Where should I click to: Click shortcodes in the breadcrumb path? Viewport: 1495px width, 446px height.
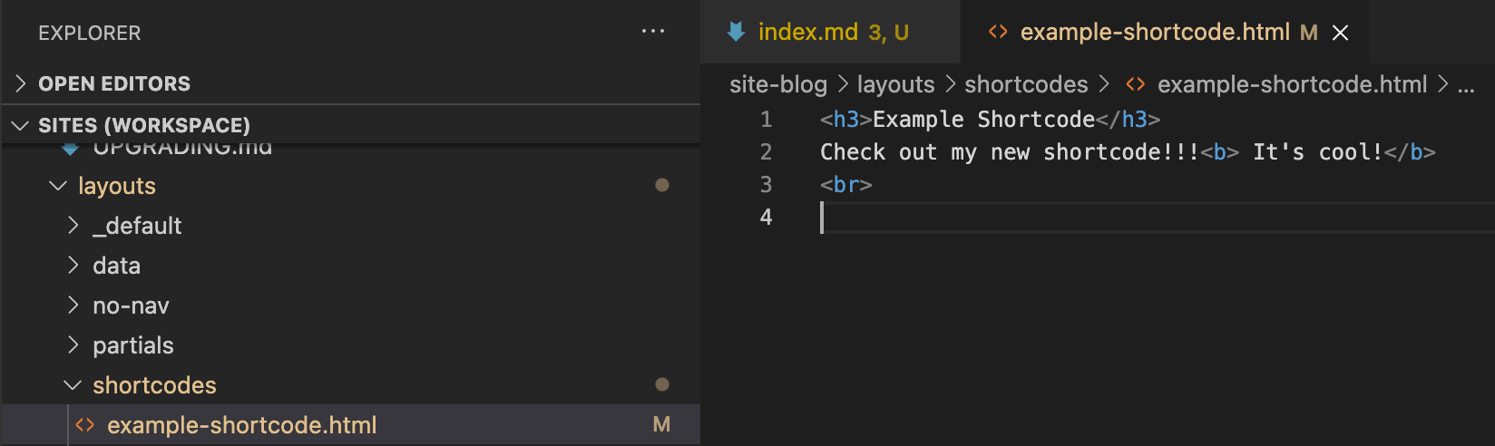1026,84
